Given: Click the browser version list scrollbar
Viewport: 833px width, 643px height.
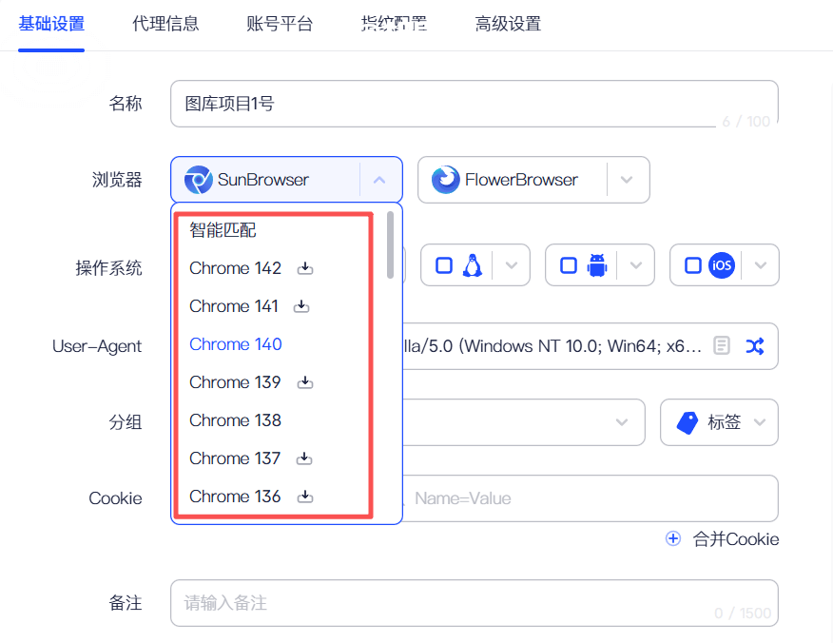Looking at the screenshot, I should point(390,245).
